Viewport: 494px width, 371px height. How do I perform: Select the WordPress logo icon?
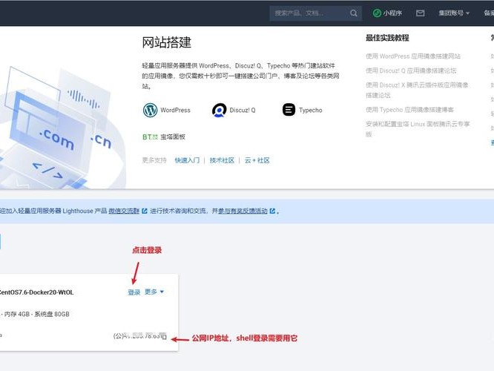point(150,110)
